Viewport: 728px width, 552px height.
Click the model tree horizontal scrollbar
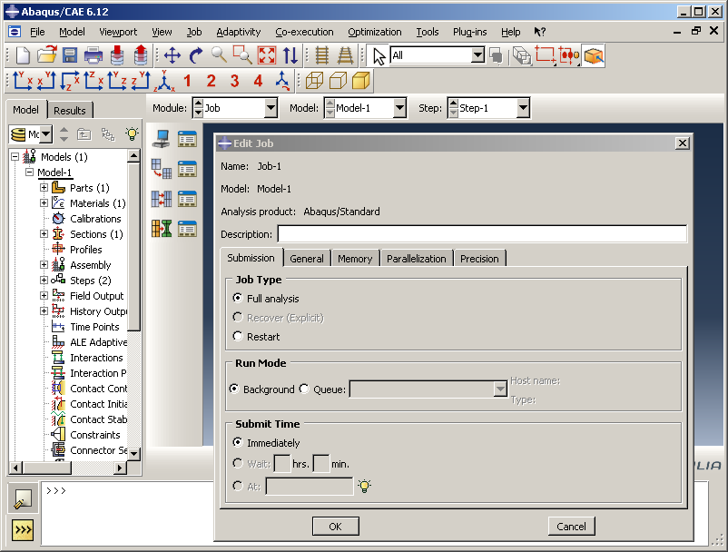tap(68, 468)
